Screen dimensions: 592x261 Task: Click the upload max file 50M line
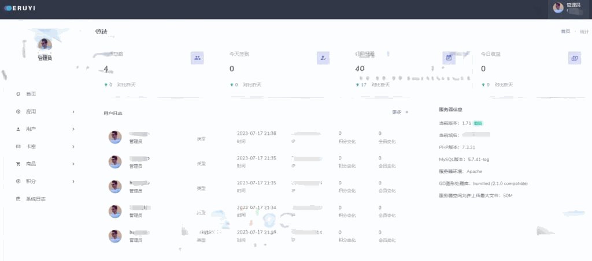point(476,195)
